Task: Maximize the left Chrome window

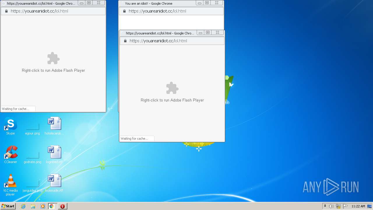Action: [89, 3]
